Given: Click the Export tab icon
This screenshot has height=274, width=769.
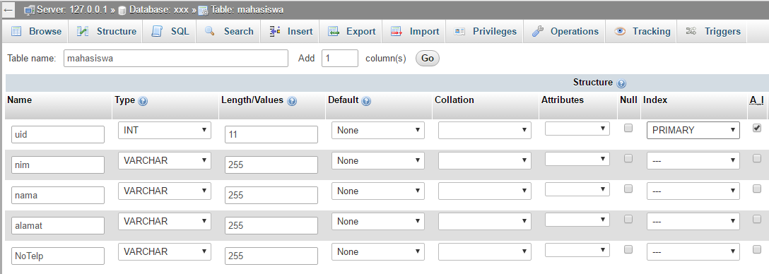Looking at the screenshot, I should (334, 31).
